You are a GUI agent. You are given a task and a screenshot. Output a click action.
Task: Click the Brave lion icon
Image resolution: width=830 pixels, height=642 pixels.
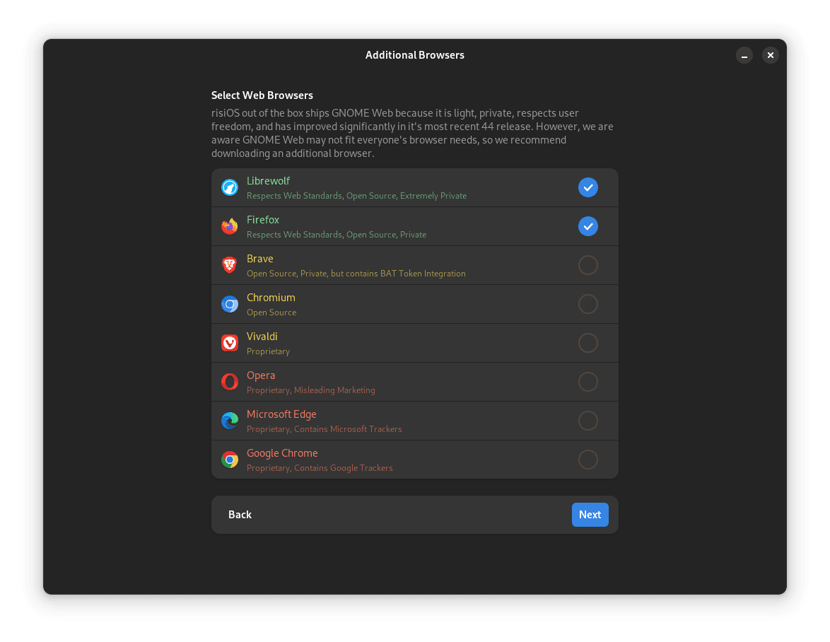click(x=230, y=265)
